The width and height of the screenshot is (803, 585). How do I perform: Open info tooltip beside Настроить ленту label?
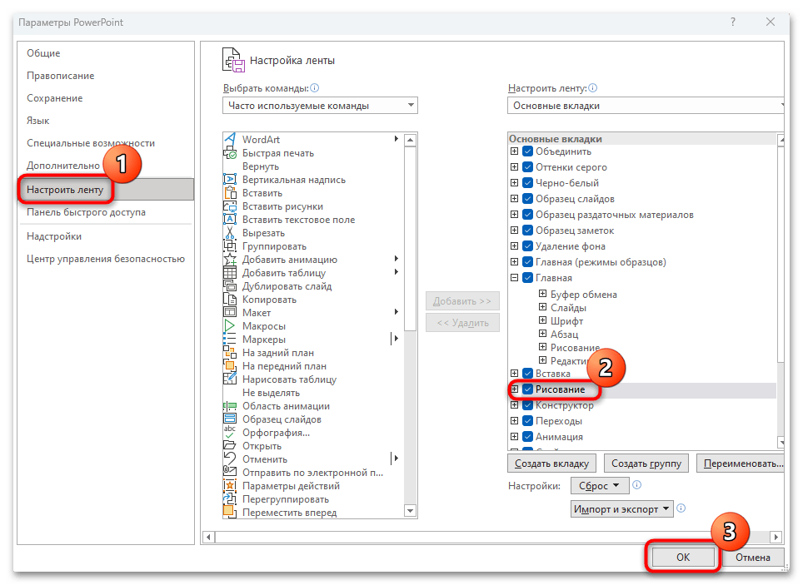(x=592, y=88)
